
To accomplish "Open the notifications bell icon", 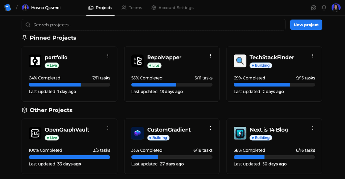I will coord(324,8).
